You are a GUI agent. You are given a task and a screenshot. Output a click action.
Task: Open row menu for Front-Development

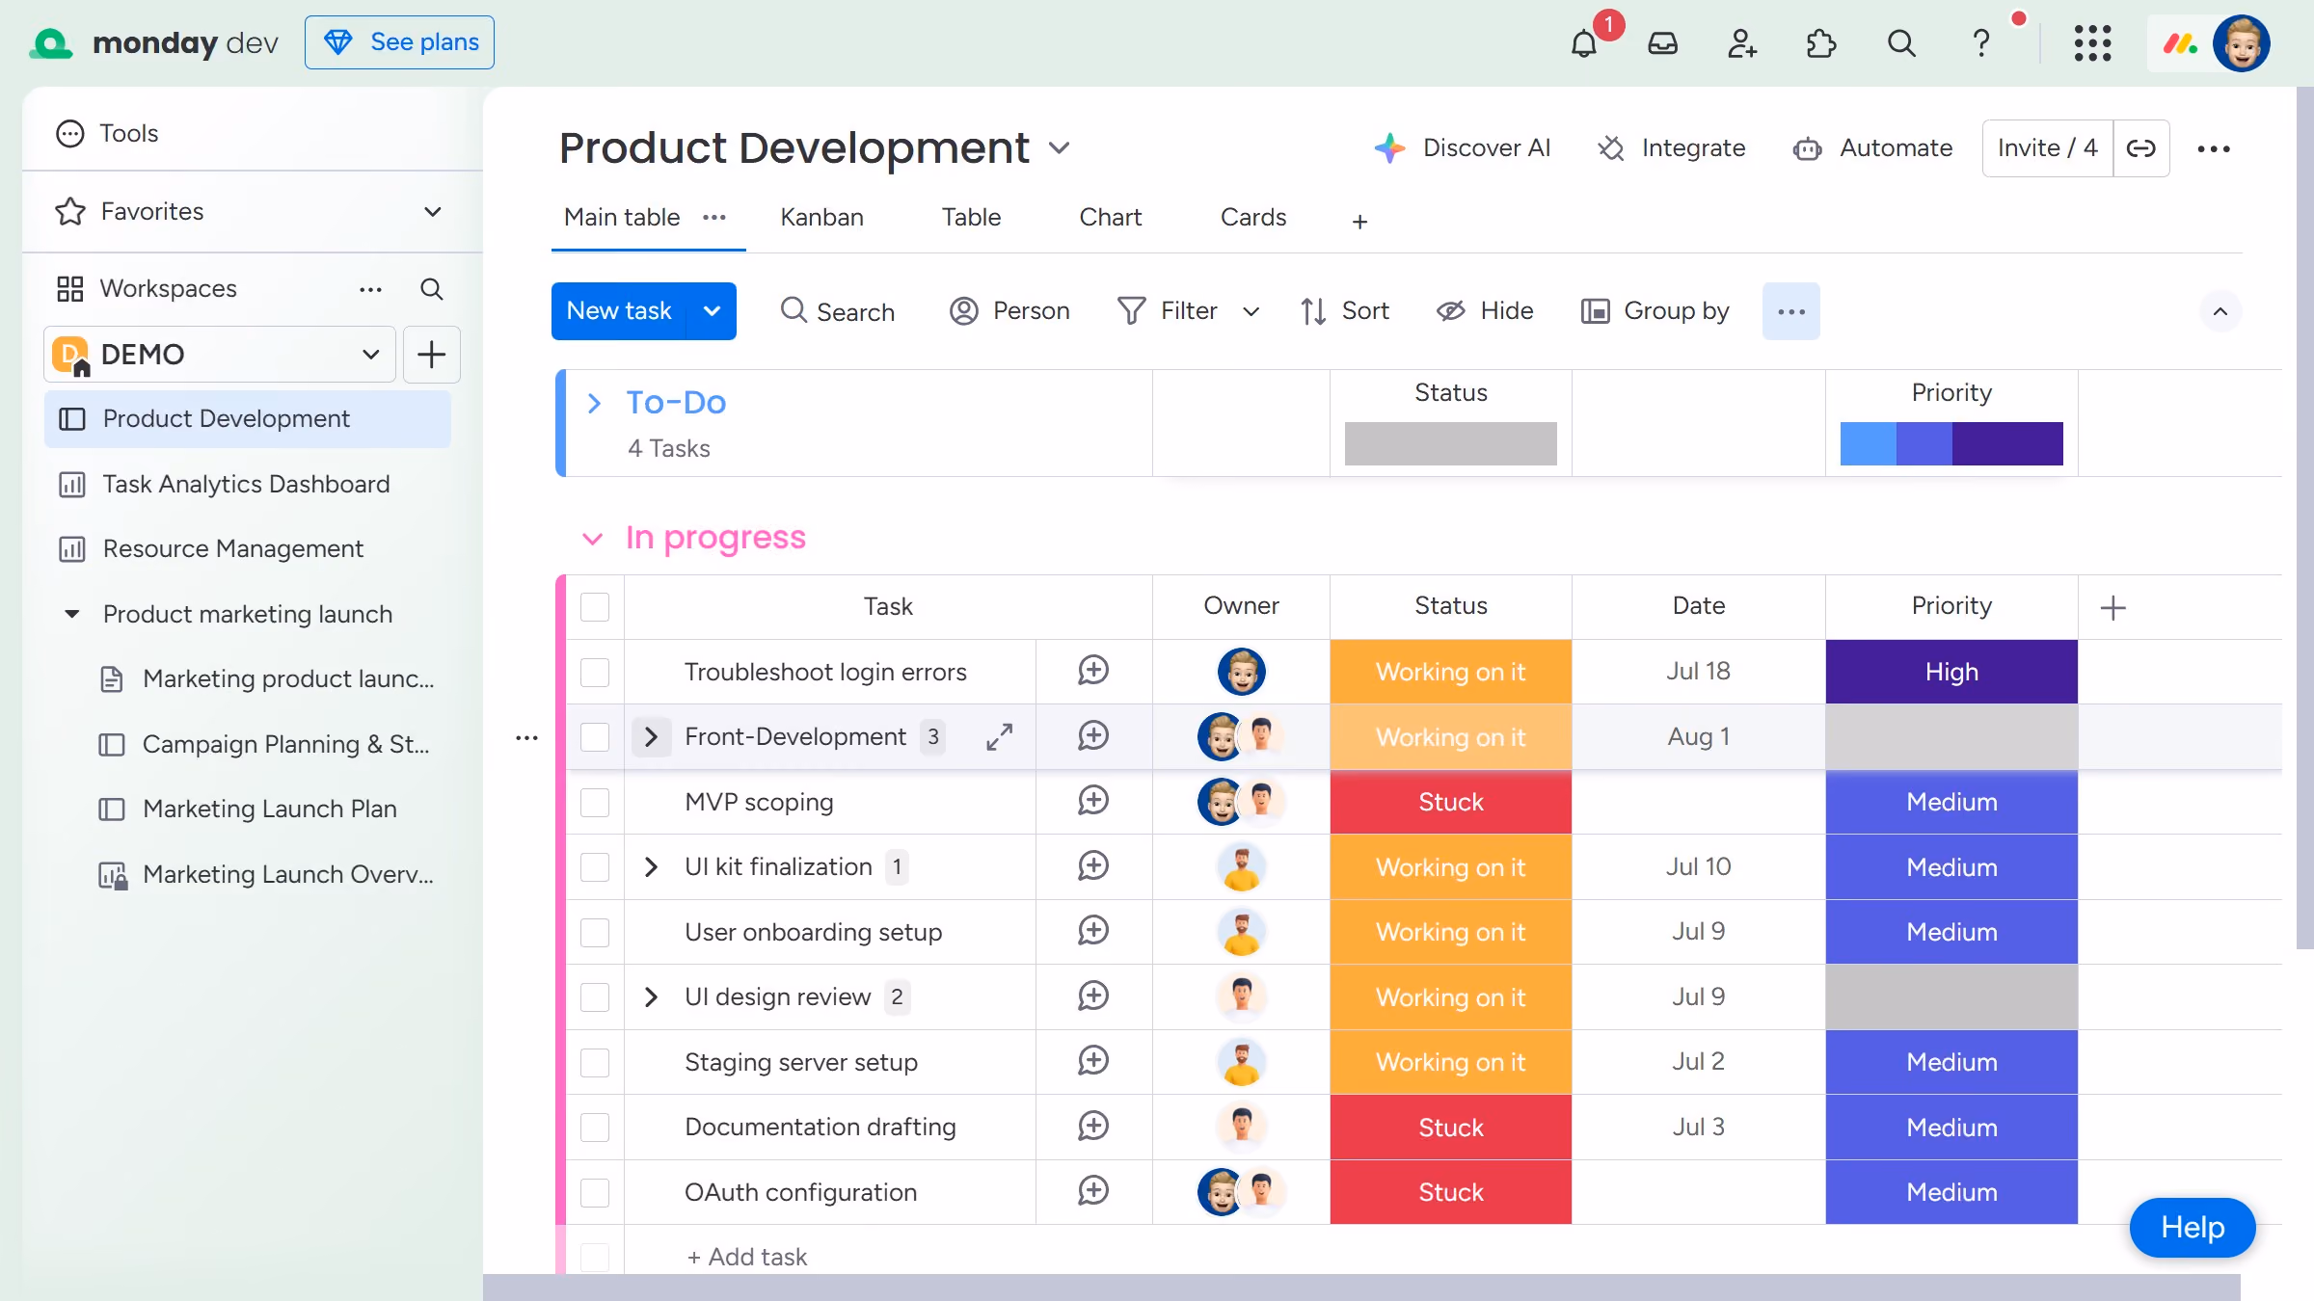[x=526, y=738]
